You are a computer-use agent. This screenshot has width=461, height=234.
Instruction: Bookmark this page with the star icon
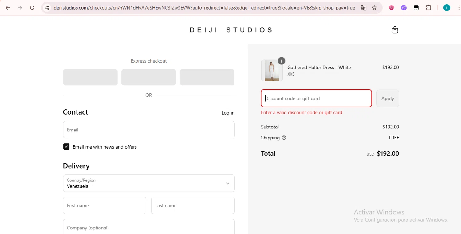coord(374,8)
